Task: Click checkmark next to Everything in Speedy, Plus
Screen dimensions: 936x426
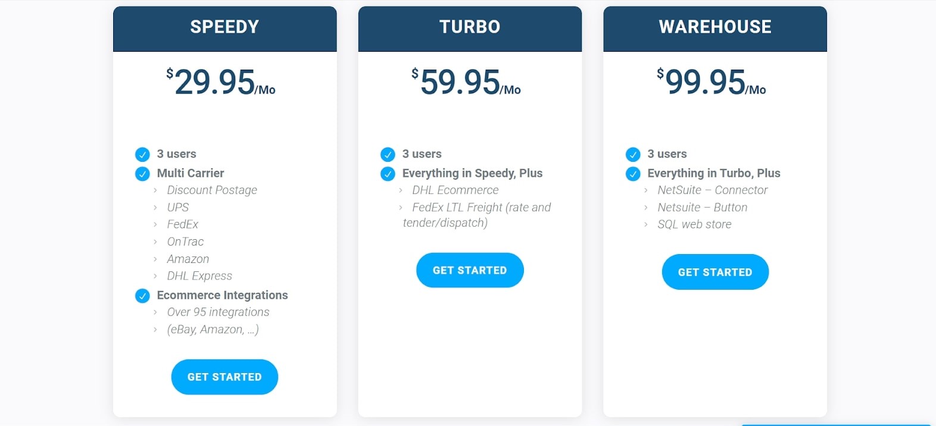Action: pos(388,174)
